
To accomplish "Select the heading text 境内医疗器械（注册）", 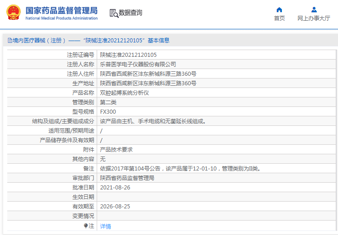I will [39, 41].
